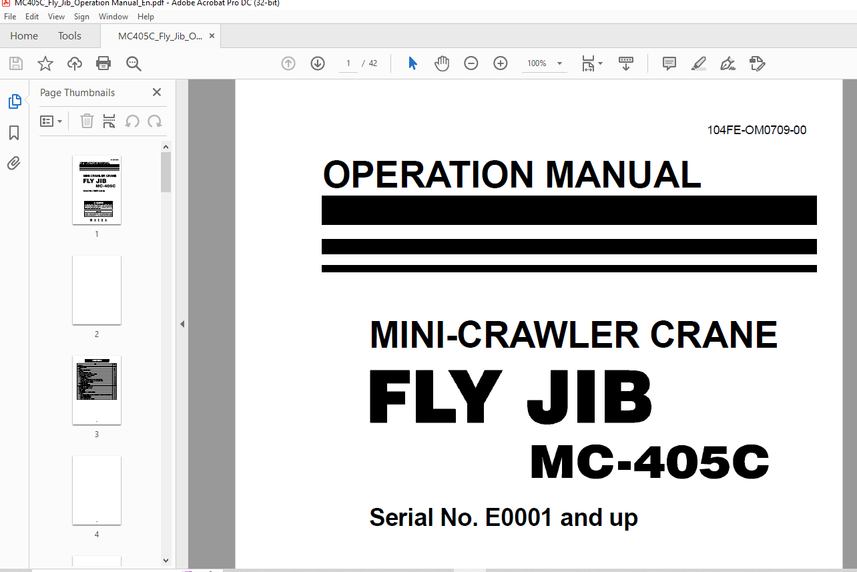Click the OPERATION MANUAL heading

pyautogui.click(x=512, y=175)
